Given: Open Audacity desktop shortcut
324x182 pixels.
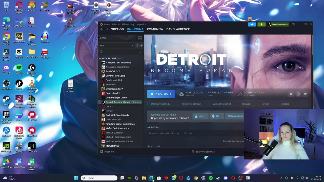Looking at the screenshot, I should click(45, 38).
